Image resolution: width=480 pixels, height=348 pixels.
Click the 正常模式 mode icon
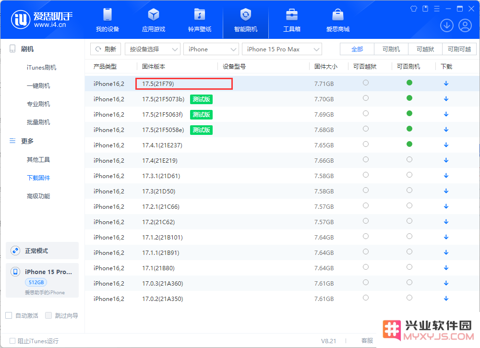[15, 251]
